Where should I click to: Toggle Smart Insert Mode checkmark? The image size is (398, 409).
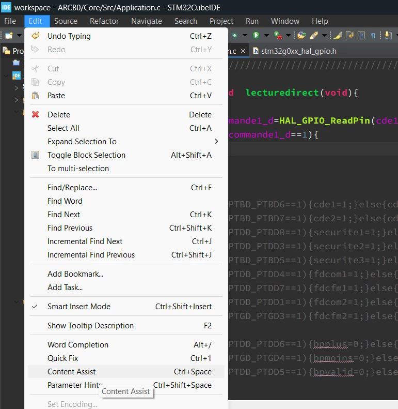[x=35, y=307]
